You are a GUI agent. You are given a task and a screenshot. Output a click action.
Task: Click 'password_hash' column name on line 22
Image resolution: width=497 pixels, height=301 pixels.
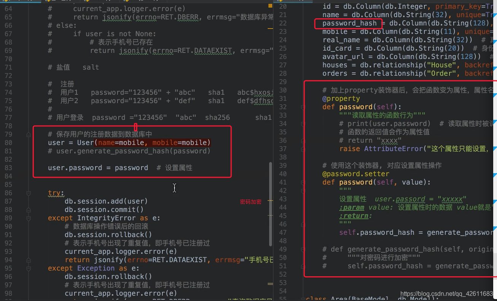349,23
